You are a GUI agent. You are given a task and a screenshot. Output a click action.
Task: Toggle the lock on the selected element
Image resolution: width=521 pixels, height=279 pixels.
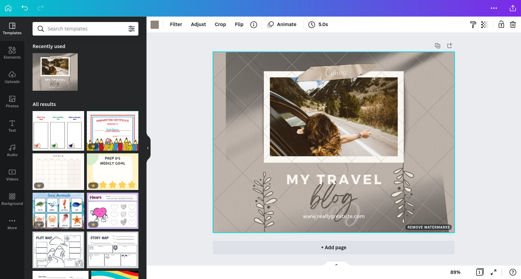[501, 24]
